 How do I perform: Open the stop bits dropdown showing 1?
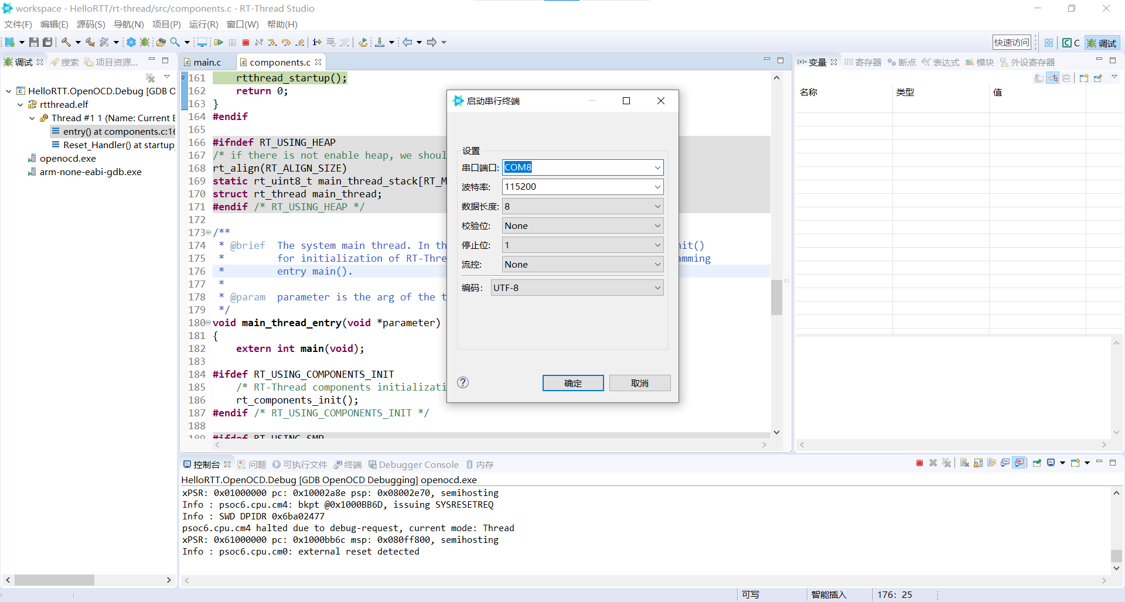(583, 245)
